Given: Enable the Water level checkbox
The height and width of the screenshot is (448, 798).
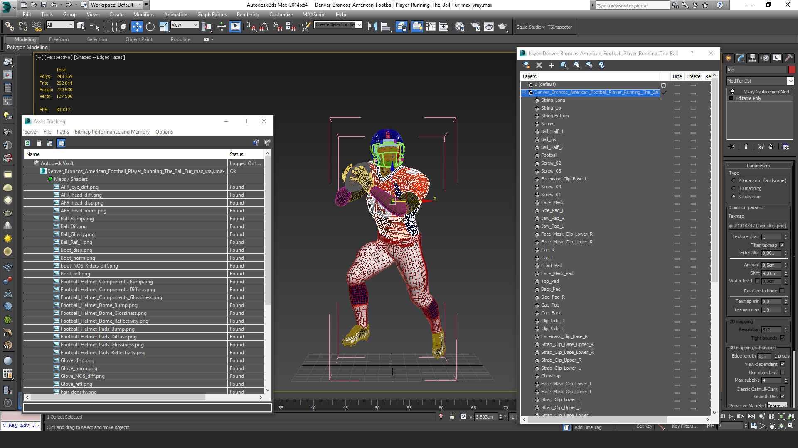Looking at the screenshot, I should (x=757, y=281).
